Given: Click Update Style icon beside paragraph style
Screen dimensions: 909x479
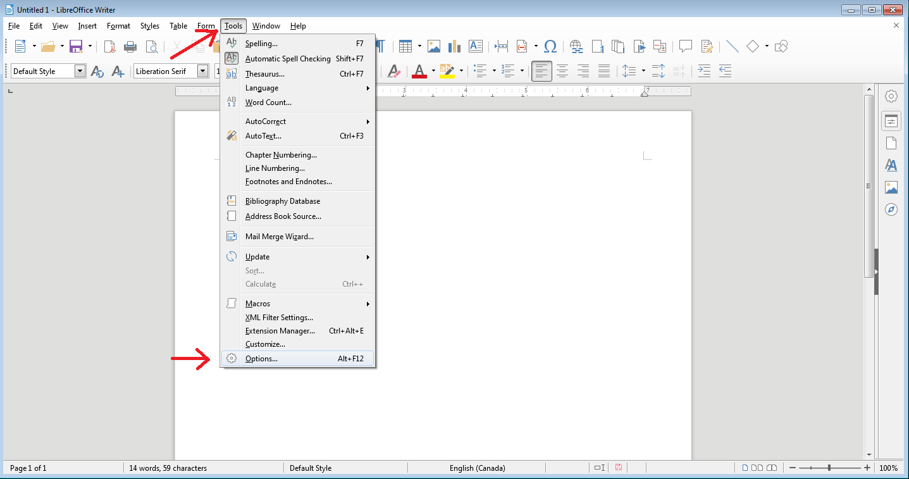Looking at the screenshot, I should (97, 72).
